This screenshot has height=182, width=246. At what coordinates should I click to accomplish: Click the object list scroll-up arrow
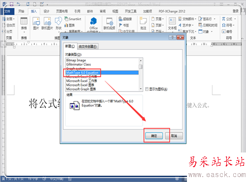pos(141,61)
